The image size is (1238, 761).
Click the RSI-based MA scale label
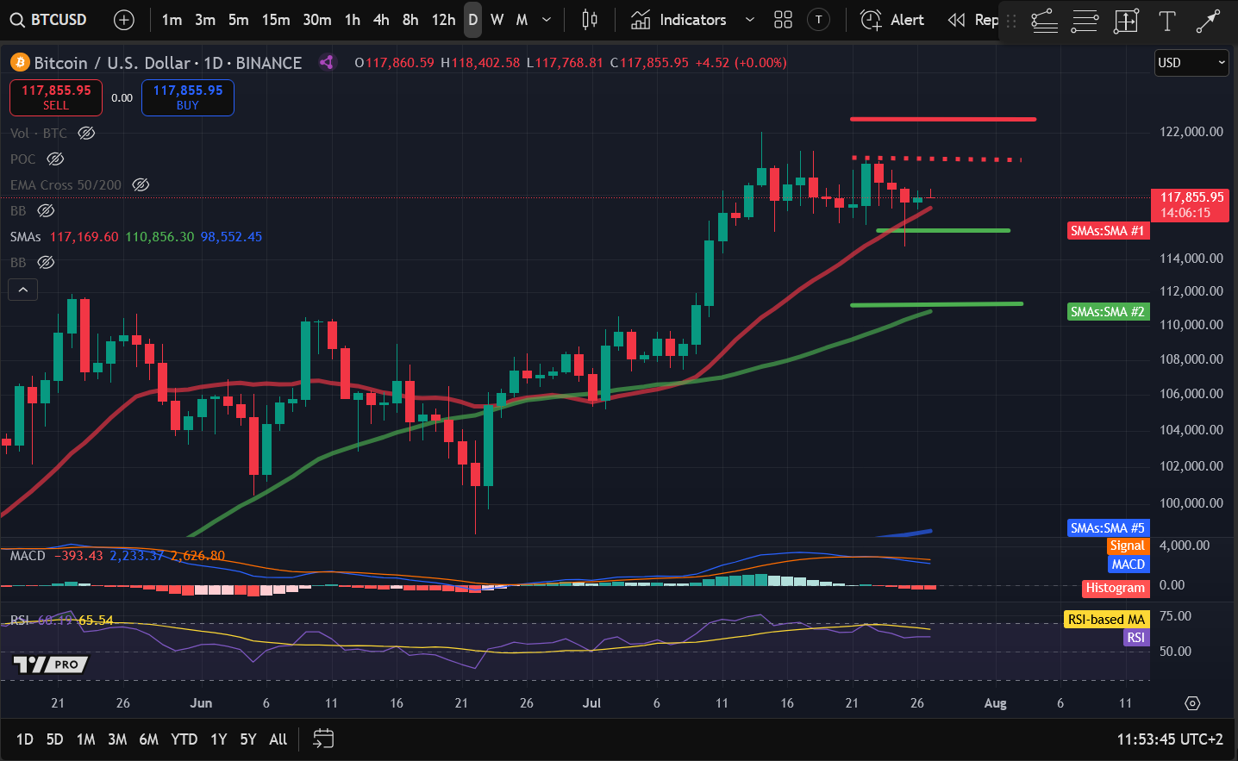(1106, 619)
